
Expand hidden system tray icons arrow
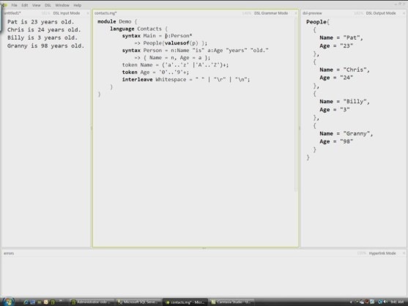pyautogui.click(x=351, y=302)
